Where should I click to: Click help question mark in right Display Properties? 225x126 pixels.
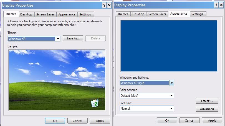tap(216, 5)
